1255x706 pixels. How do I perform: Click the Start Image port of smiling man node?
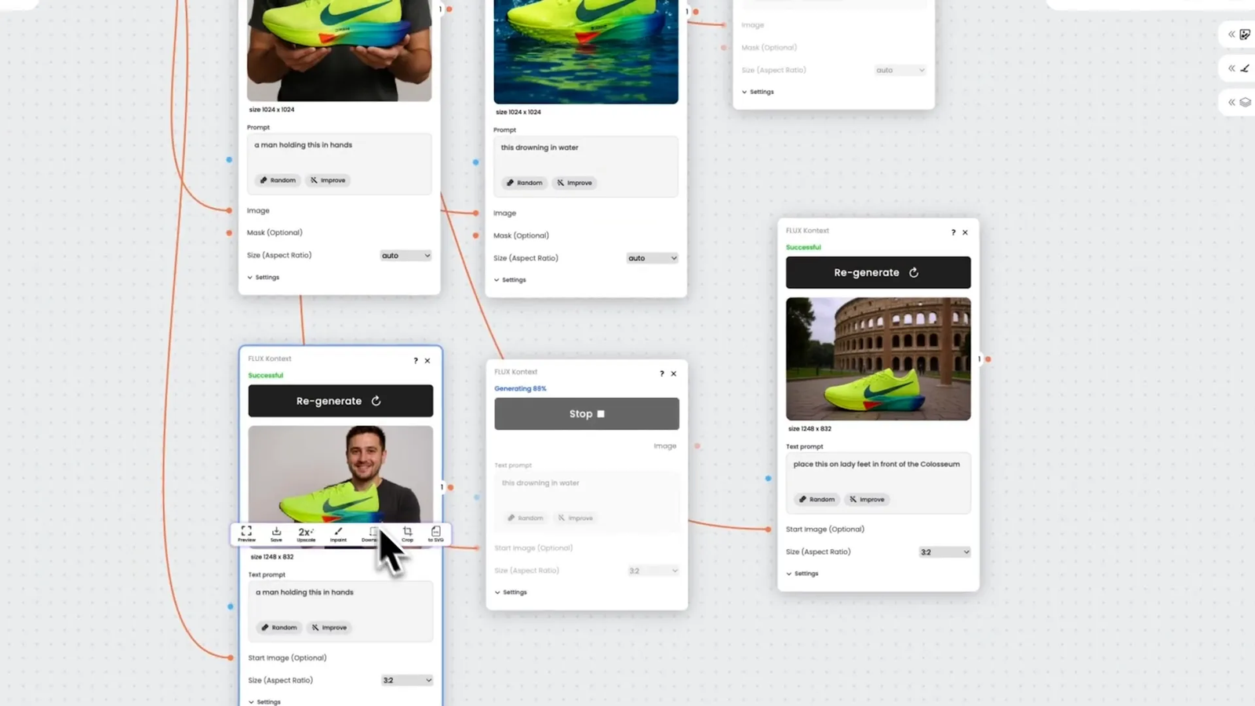[231, 657]
